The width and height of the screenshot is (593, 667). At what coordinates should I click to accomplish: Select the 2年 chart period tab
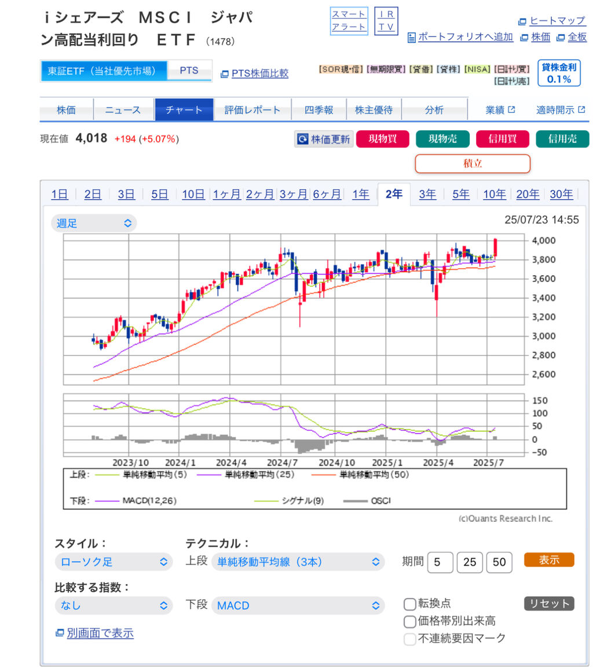[x=394, y=195]
